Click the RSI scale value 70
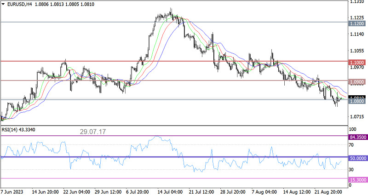Viewport: 368px width, 196px height. point(351,145)
